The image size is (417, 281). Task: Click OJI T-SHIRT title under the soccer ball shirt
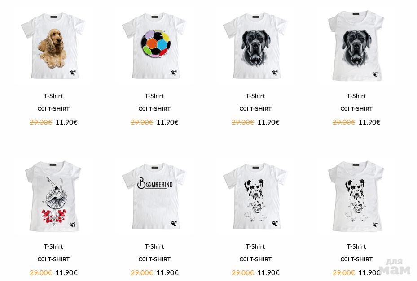coord(154,108)
